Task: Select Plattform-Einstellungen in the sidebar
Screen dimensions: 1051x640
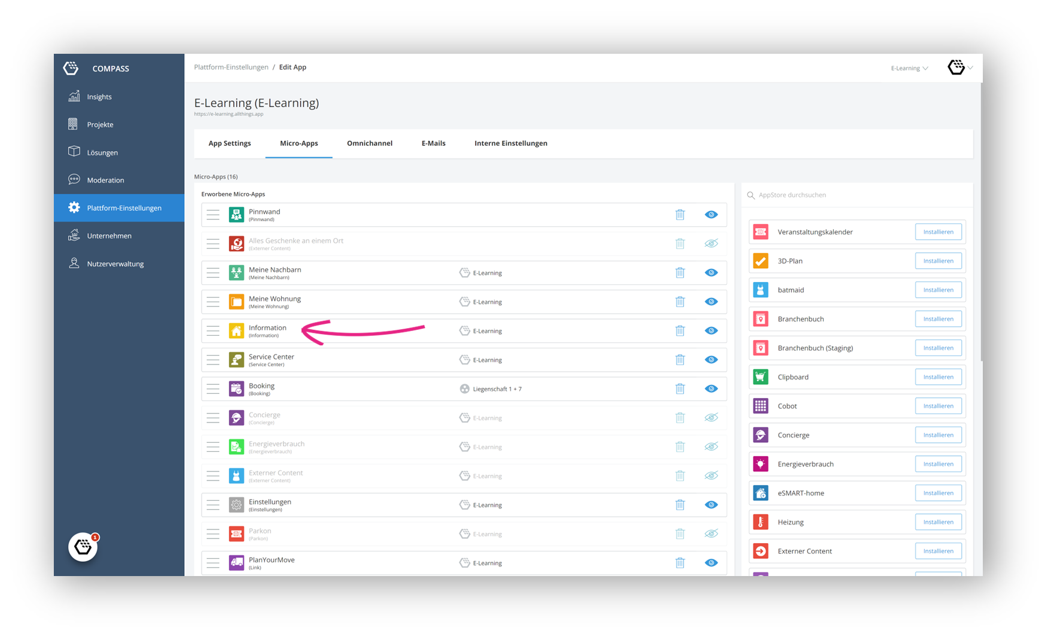Action: pos(119,208)
